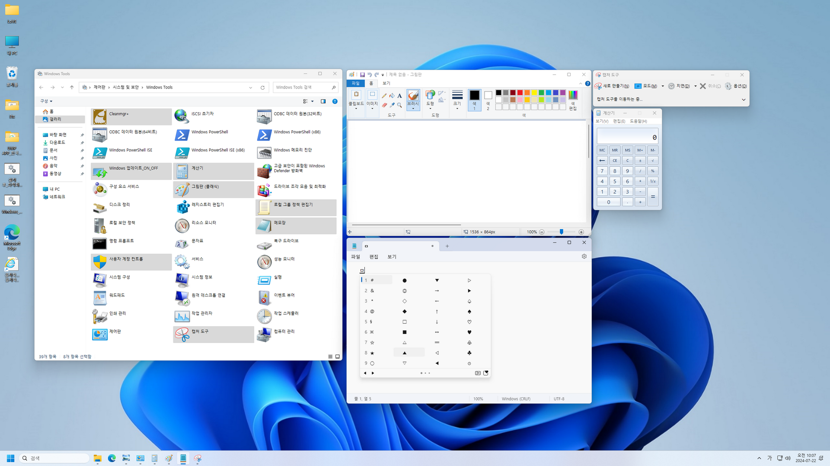Image resolution: width=830 pixels, height=466 pixels.
Task: Toggle the preview pane in Windows Tools
Action: [323, 101]
